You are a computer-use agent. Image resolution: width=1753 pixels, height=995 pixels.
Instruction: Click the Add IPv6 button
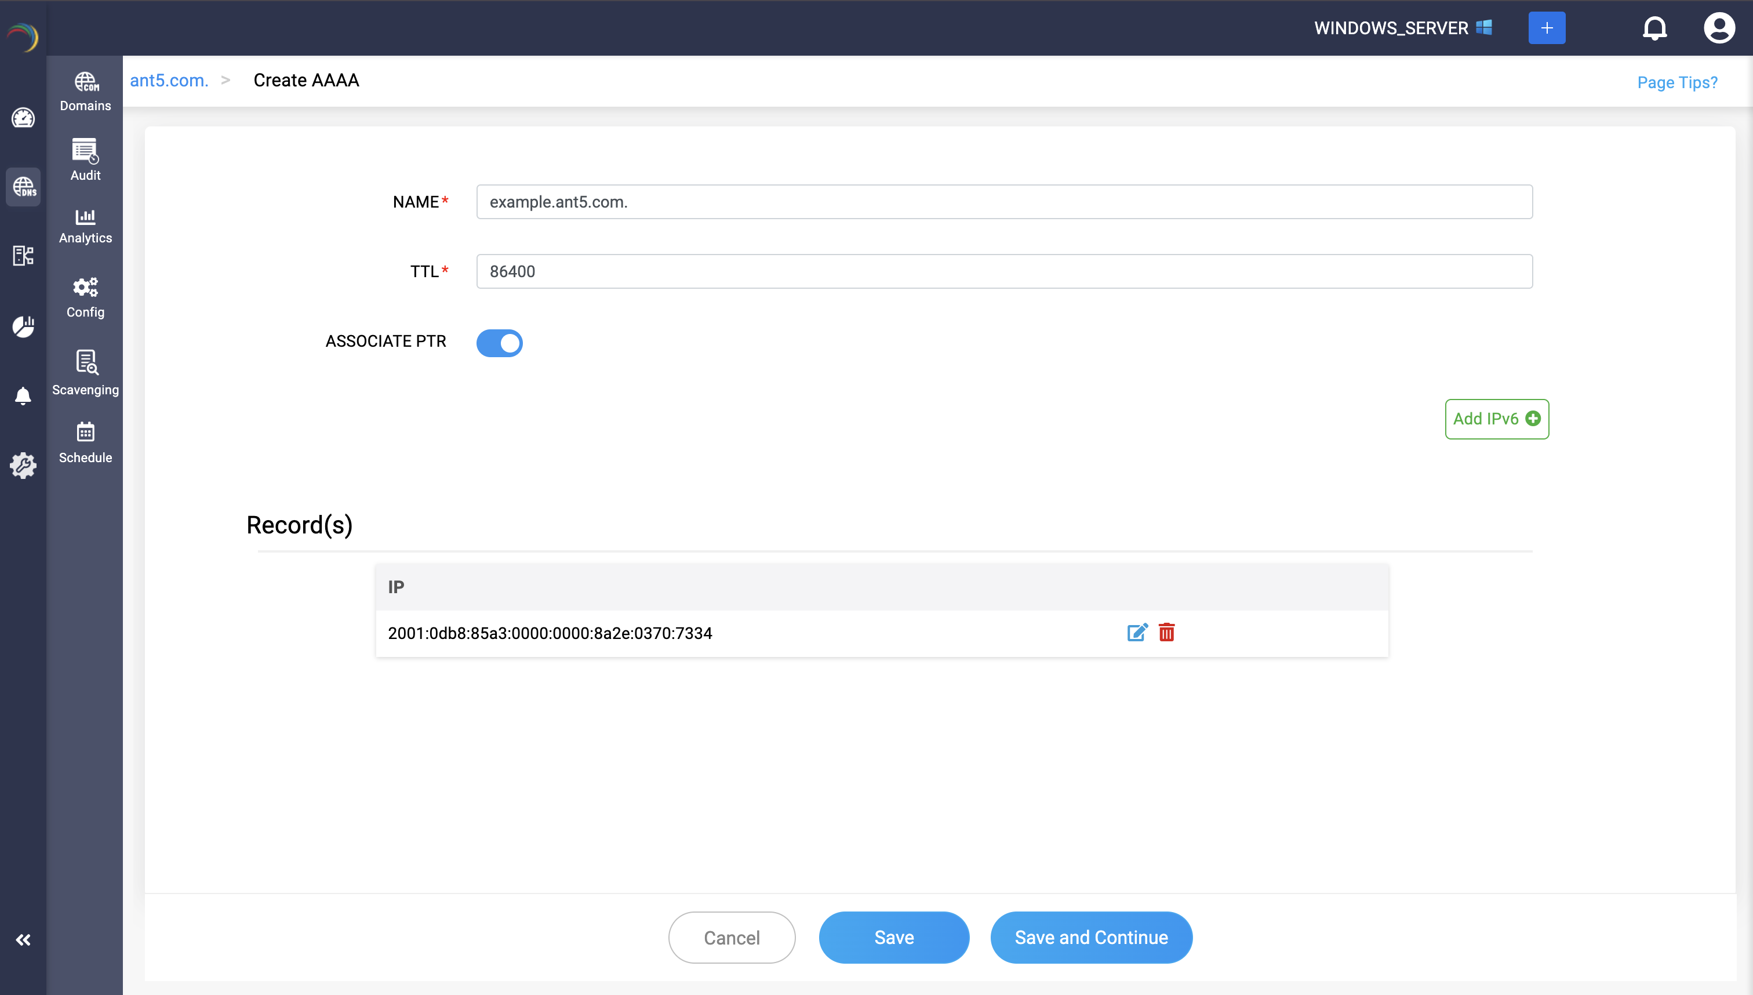click(x=1496, y=419)
